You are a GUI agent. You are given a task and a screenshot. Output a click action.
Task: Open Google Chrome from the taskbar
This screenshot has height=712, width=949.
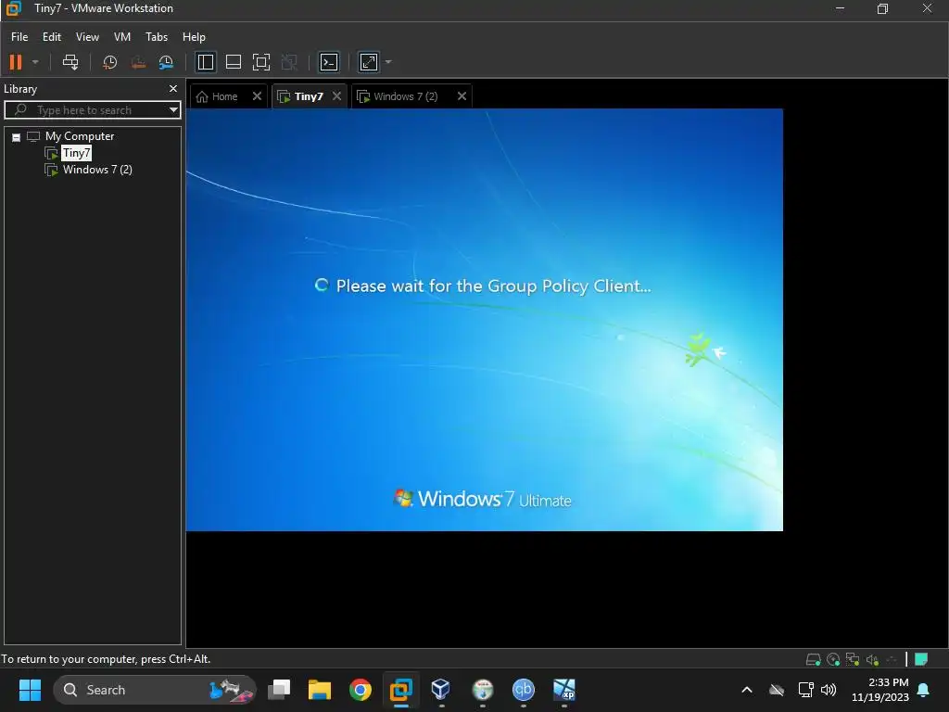pyautogui.click(x=361, y=690)
